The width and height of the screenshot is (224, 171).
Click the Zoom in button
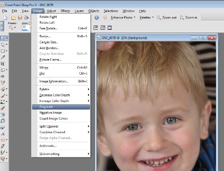pyautogui.click(x=188, y=17)
